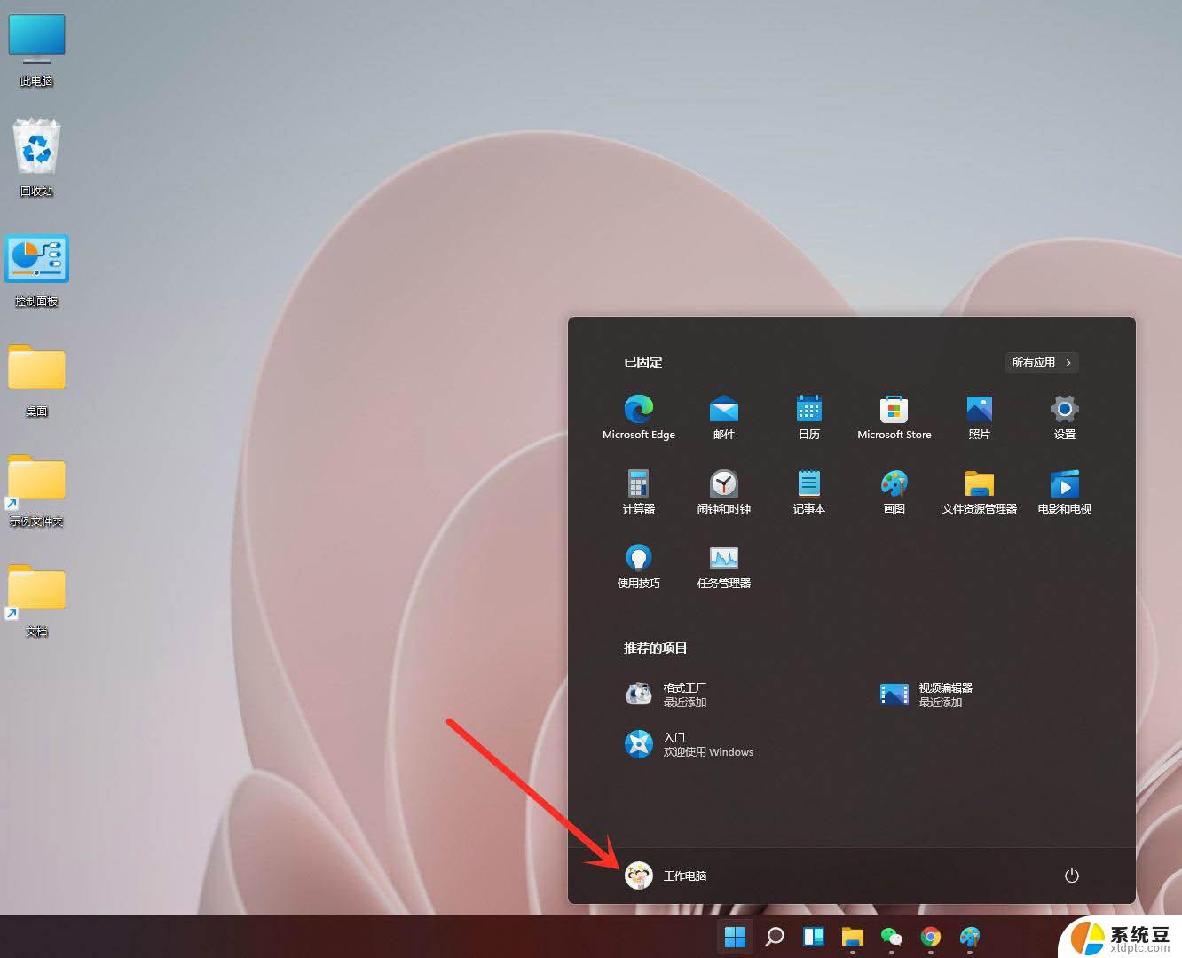Screen dimensions: 1182x958
Task: Open Microsoft Edge from pinned apps
Action: point(639,417)
